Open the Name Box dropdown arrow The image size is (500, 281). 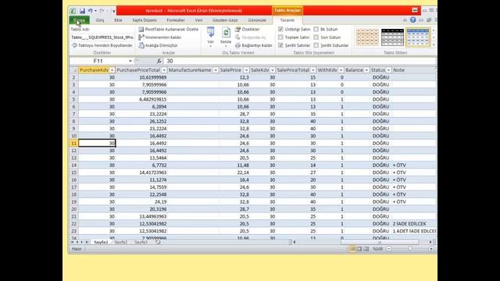tap(130, 61)
